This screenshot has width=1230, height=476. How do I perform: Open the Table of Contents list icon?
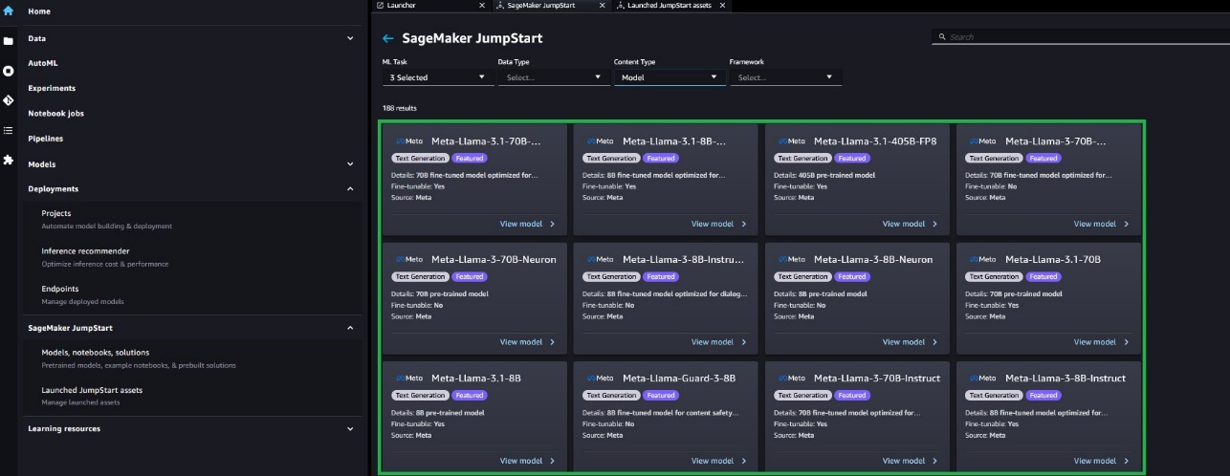8,130
